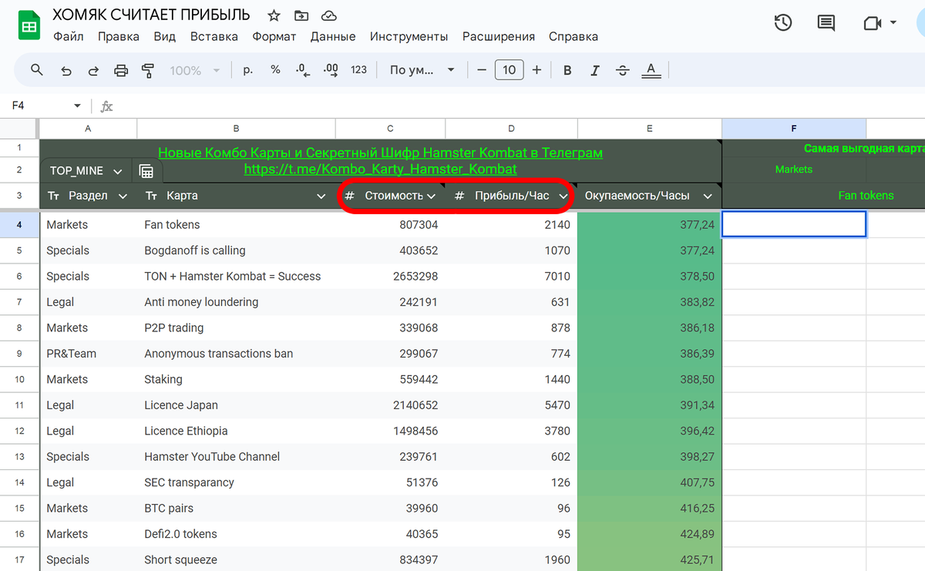Open the Данные menu
This screenshot has height=571, width=925.
(x=333, y=36)
